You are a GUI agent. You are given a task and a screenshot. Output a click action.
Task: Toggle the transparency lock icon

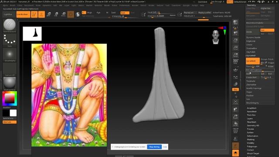click(235, 84)
